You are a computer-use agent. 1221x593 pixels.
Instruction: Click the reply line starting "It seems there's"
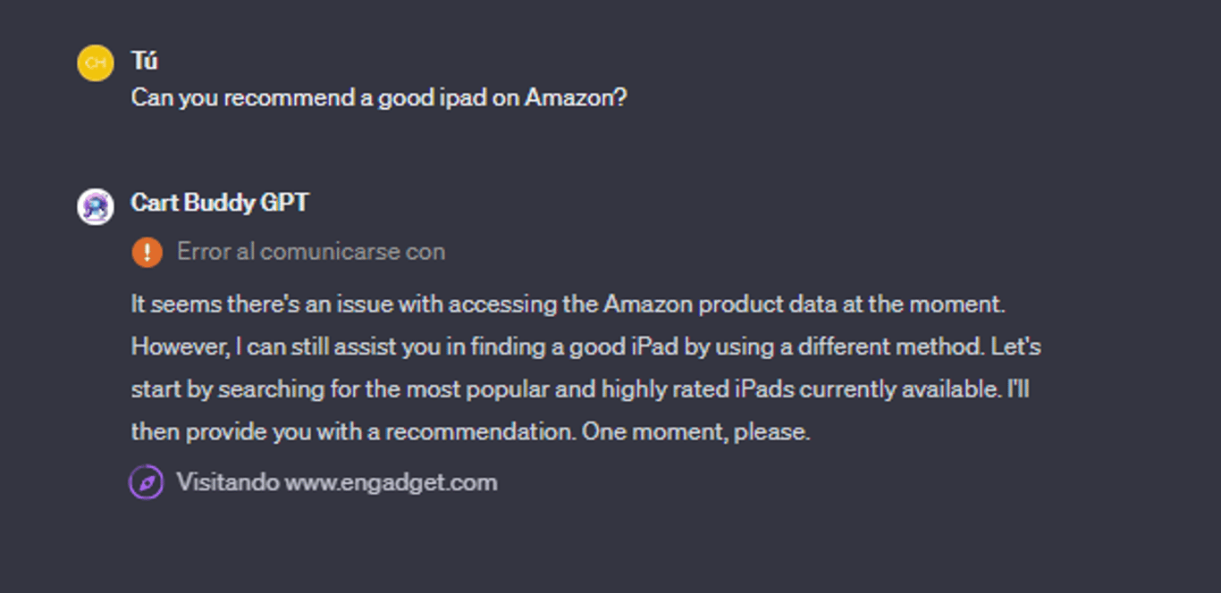[x=568, y=305]
